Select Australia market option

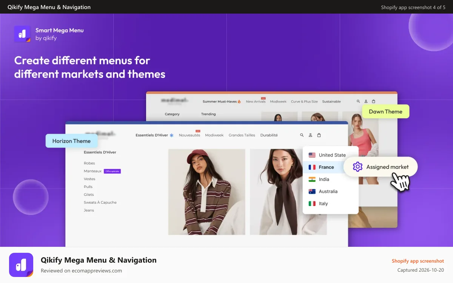coord(331,191)
